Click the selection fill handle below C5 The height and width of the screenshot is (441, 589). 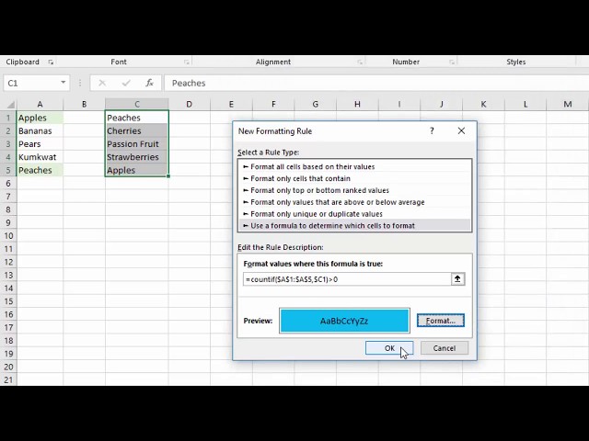point(168,176)
